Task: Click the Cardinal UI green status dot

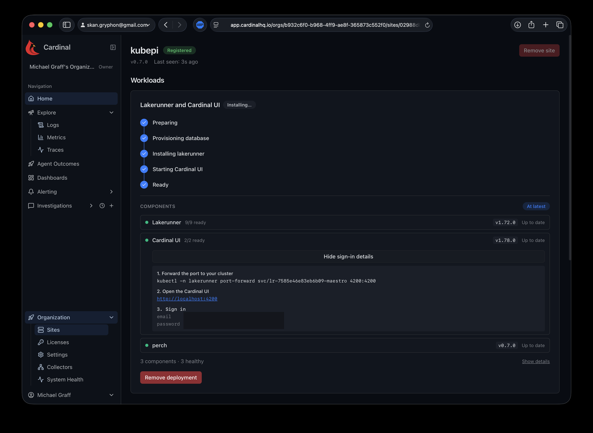Action: [x=147, y=240]
